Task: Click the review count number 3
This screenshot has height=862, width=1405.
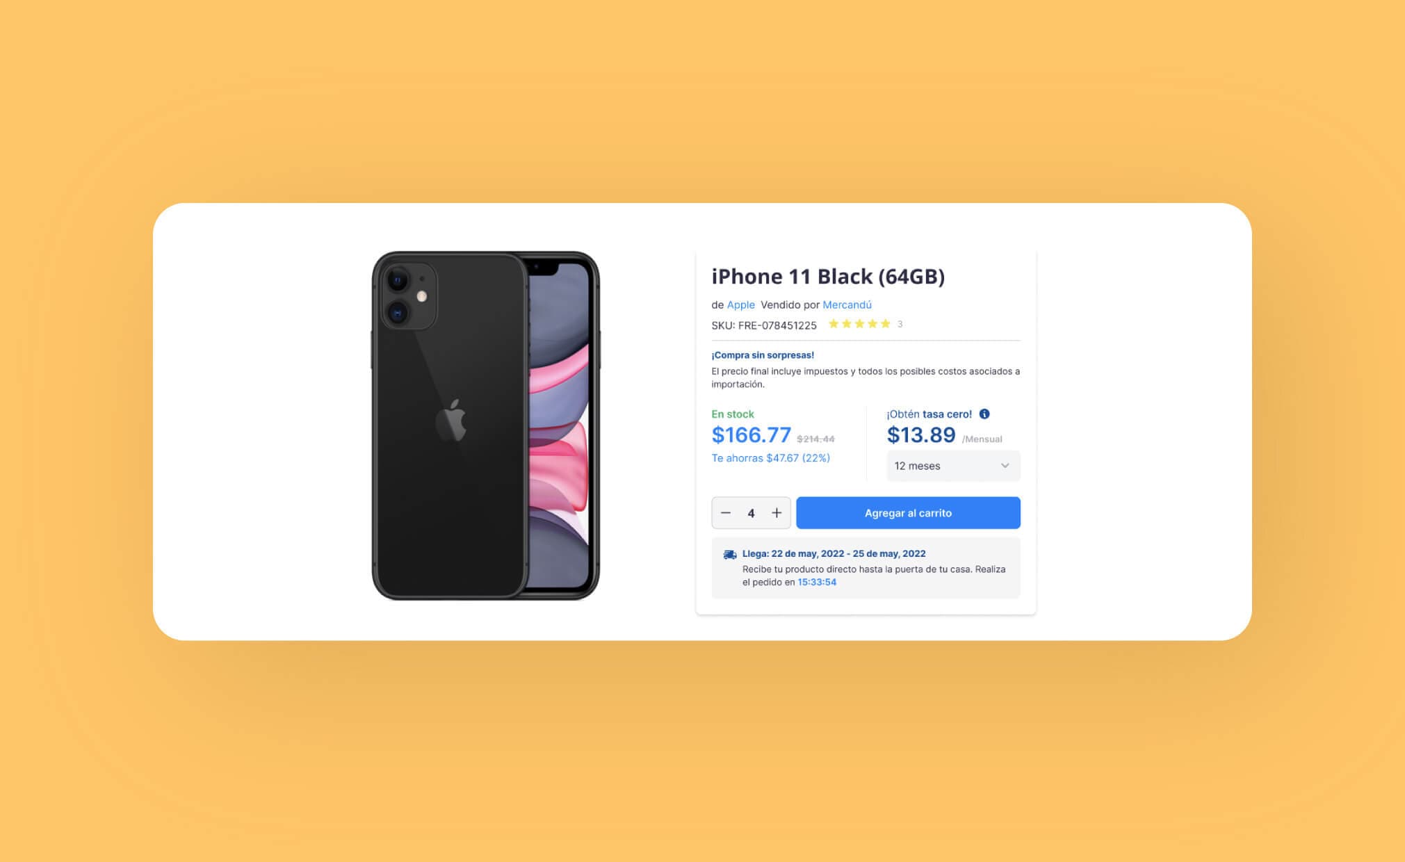Action: (900, 324)
